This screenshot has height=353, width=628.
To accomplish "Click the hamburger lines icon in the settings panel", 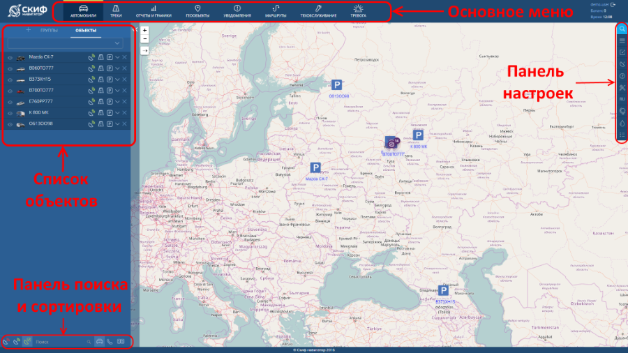I will [622, 41].
